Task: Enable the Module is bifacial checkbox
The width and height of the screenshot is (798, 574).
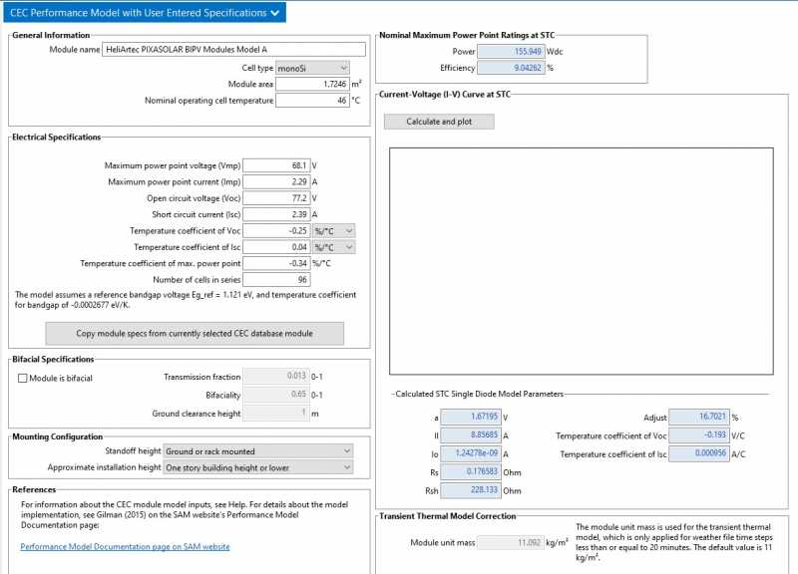Action: 23,379
